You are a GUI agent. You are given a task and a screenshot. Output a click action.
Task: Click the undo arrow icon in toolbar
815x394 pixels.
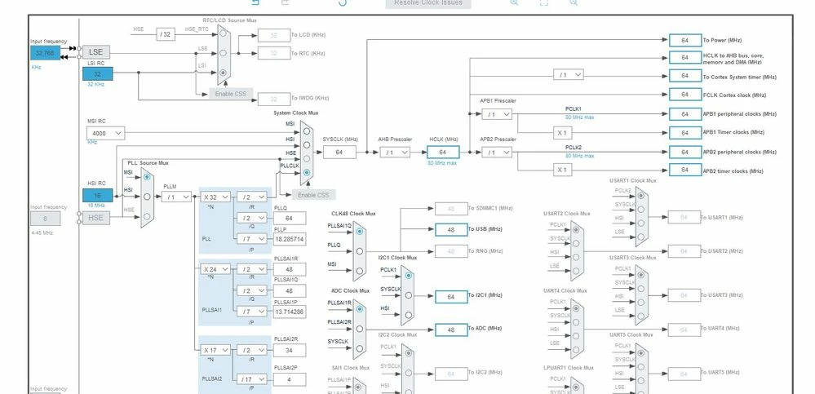click(255, 2)
